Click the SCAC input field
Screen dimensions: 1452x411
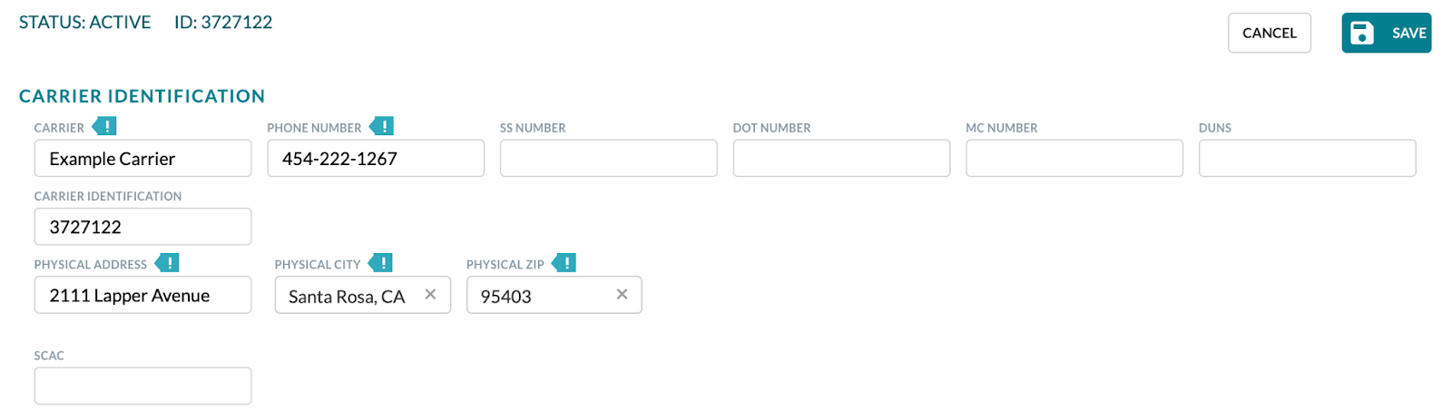(143, 386)
